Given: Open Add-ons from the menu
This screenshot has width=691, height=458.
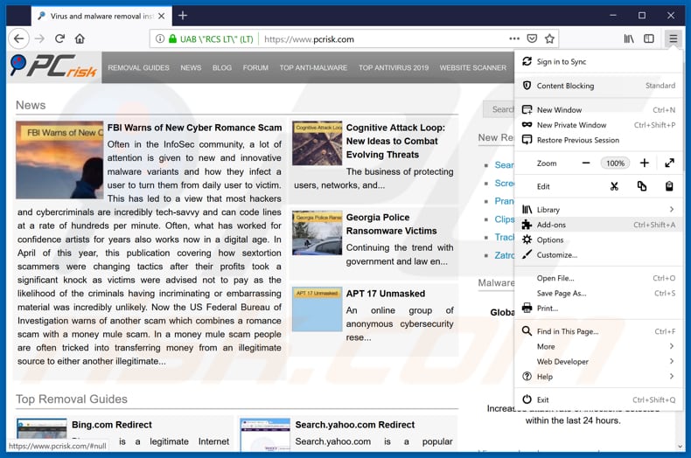Looking at the screenshot, I should pos(598,225).
